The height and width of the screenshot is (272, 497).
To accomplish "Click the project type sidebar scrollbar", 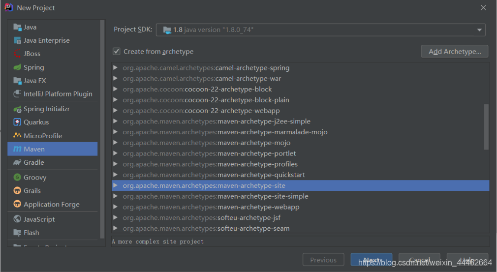I will pos(102,129).
